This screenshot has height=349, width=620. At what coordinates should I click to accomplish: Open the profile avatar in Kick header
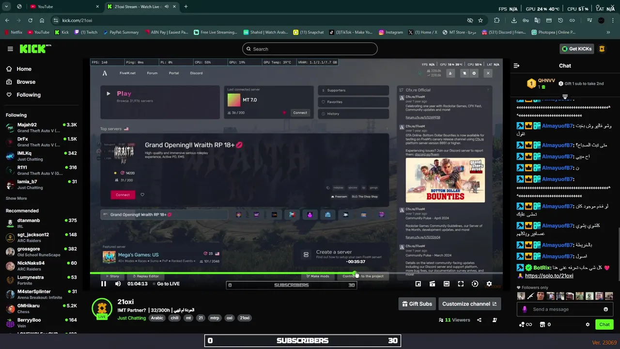pyautogui.click(x=602, y=49)
